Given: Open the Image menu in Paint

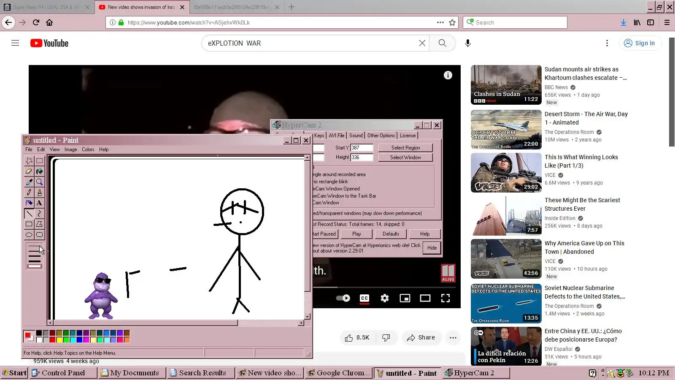Looking at the screenshot, I should click(x=70, y=149).
